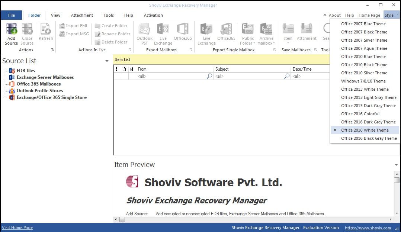The image size is (401, 232).
Task: Click the Visit Home Page link
Action: [17, 228]
